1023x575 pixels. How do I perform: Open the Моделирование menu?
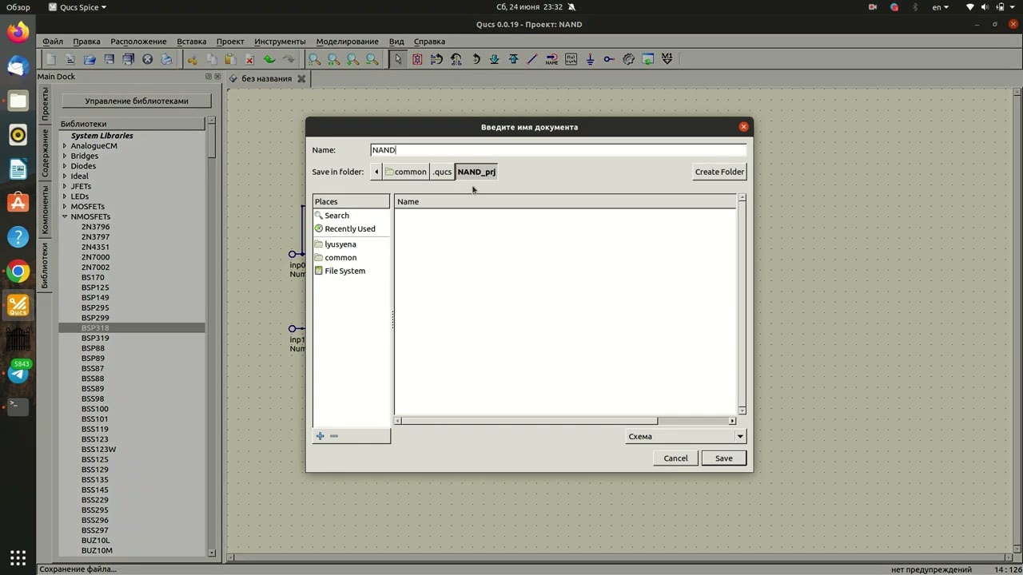coord(347,42)
